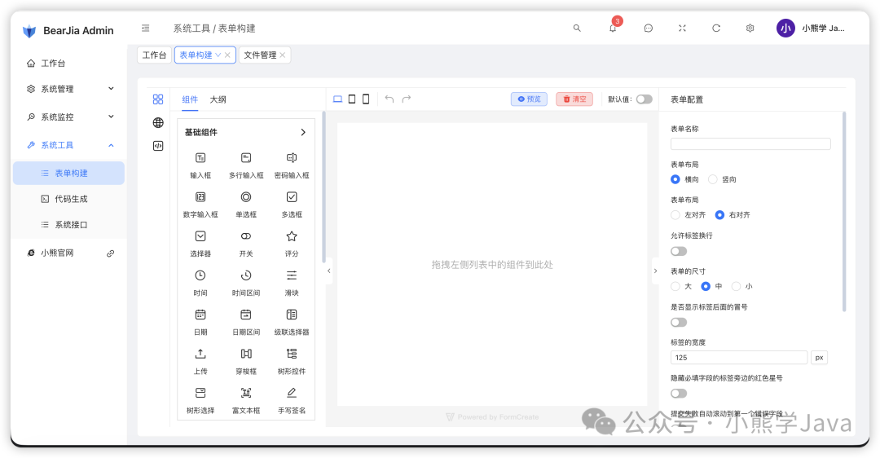Open user profile 小熊学 Ja... menu

click(x=811, y=28)
